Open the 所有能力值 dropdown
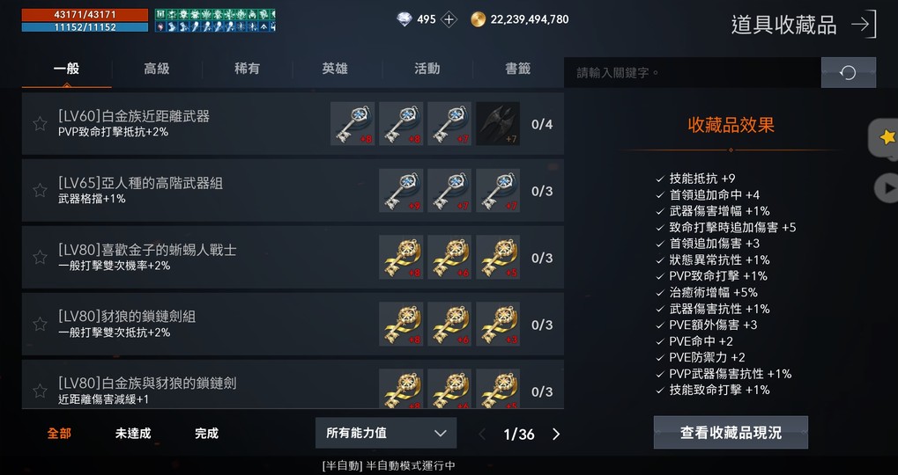898x475 pixels. point(386,433)
